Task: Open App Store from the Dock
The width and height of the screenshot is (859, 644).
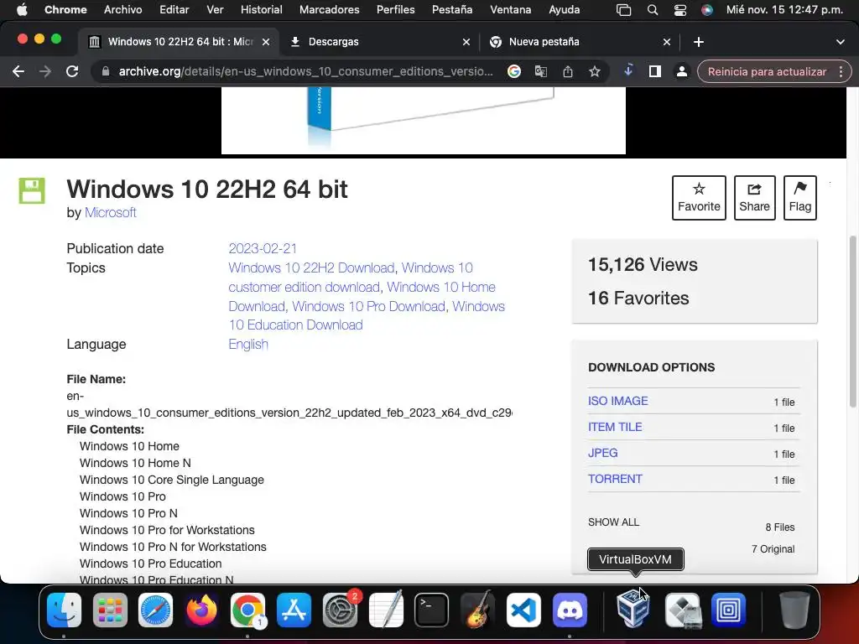Action: (294, 610)
